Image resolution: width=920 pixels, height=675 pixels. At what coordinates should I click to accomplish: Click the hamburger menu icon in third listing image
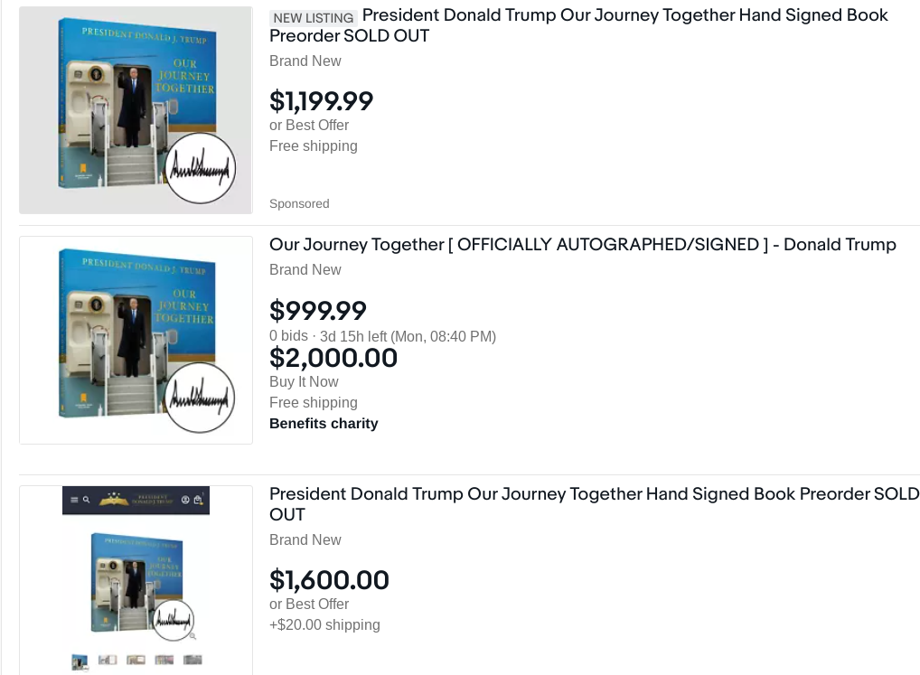(74, 500)
